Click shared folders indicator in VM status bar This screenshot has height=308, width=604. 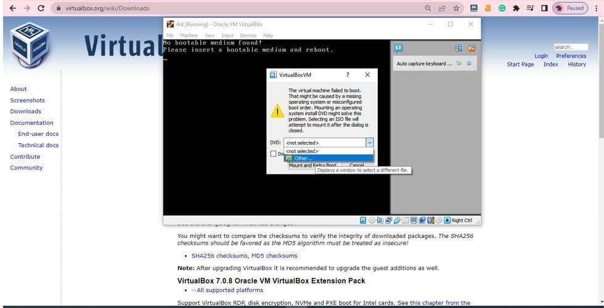tap(406, 221)
